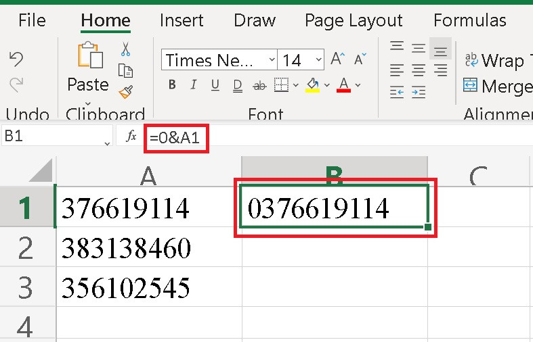
Task: Click the Insert Function fx icon
Action: pos(131,137)
